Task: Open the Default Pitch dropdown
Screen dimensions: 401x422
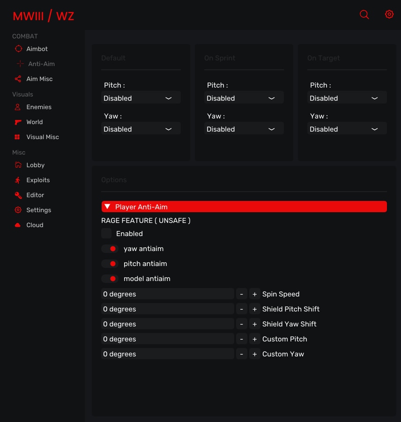Action: pyautogui.click(x=141, y=98)
